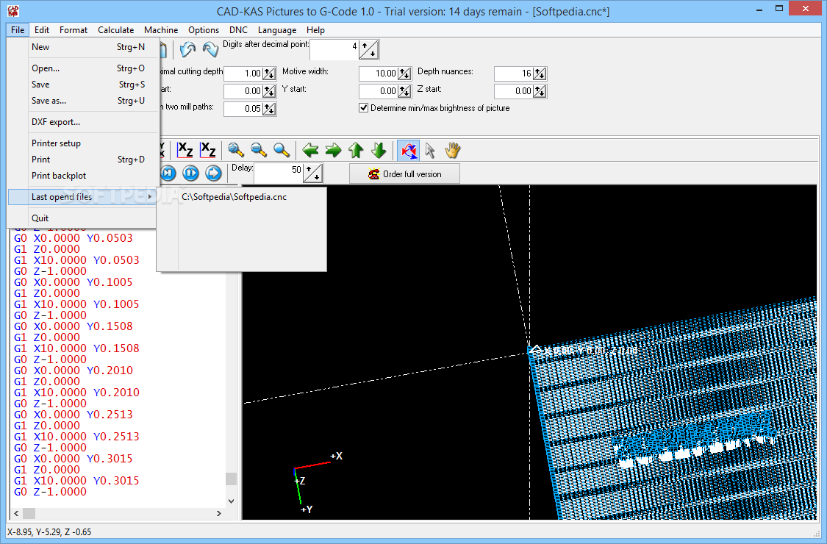The width and height of the screenshot is (827, 544).
Task: Activate the rotate view tool
Action: tap(408, 150)
